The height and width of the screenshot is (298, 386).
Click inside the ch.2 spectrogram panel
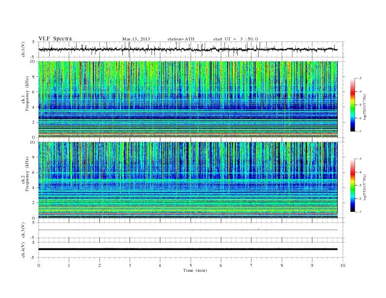(188, 180)
